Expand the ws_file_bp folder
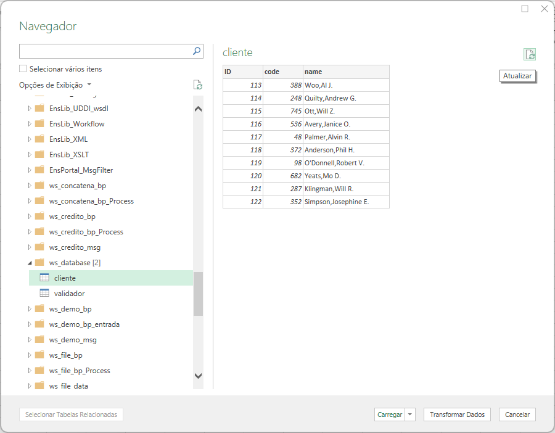This screenshot has height=433, width=555. [30, 355]
